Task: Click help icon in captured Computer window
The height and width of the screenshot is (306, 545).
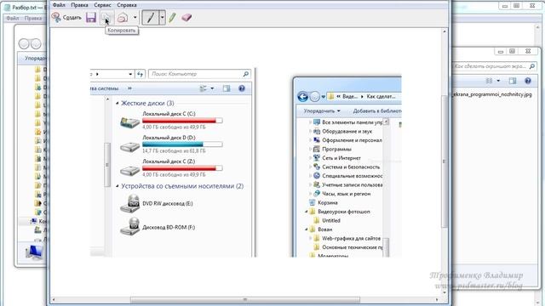Action: coord(242,88)
